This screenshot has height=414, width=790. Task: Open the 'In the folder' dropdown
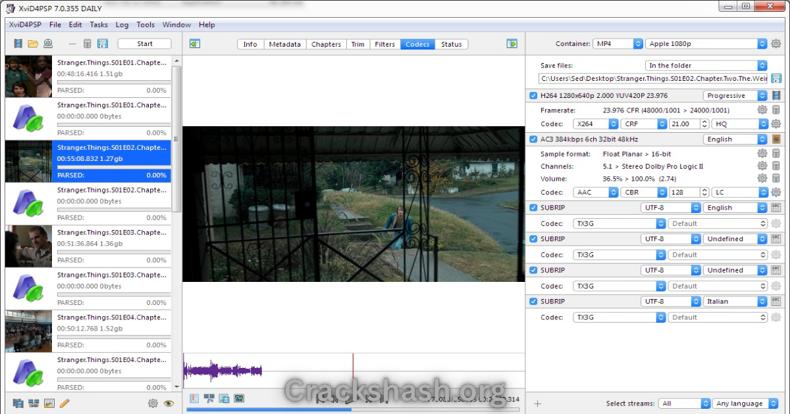point(706,66)
